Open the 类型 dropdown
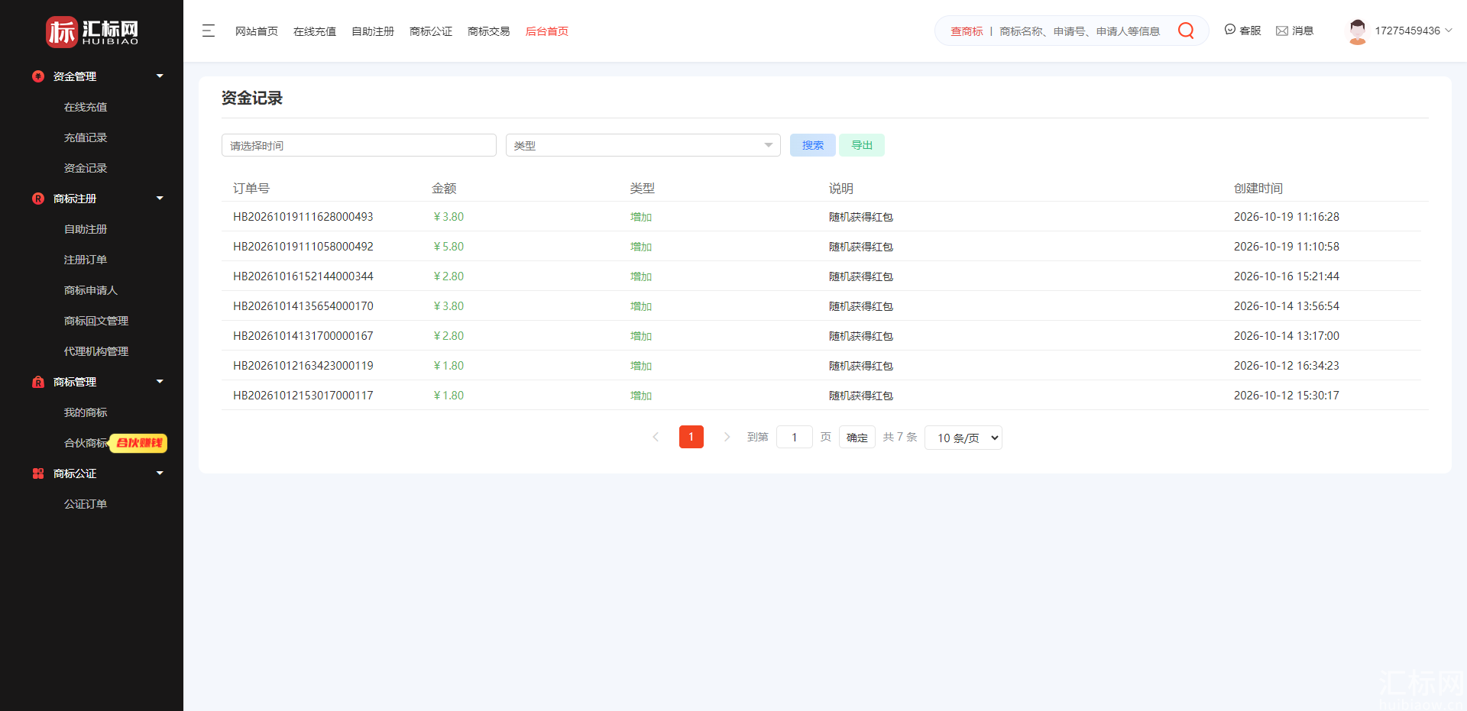Screen dimensions: 1467x711 click(643, 145)
